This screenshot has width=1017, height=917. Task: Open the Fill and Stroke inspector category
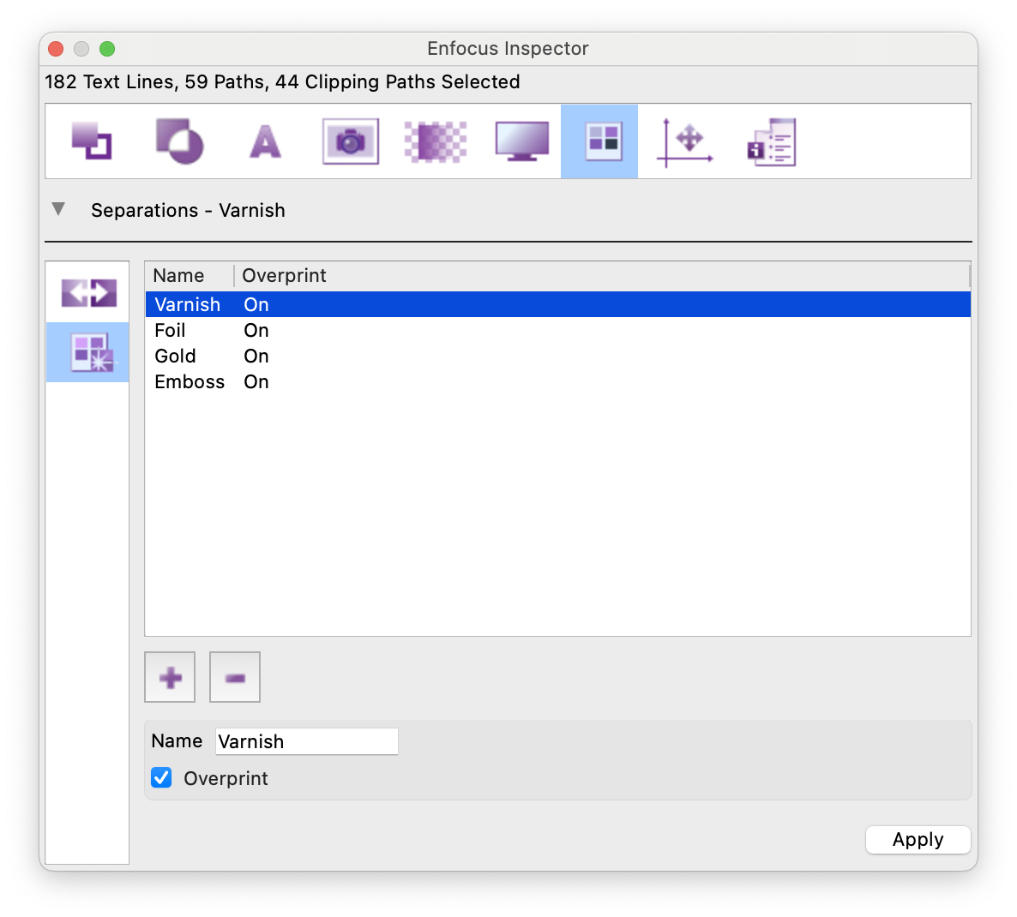(x=92, y=141)
